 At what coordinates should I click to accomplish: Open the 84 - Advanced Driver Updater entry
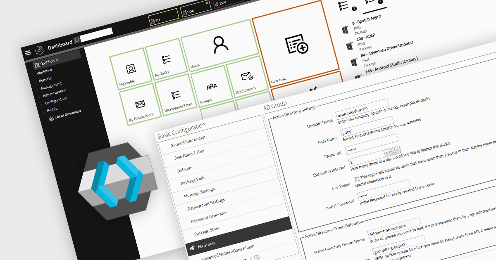tap(387, 49)
